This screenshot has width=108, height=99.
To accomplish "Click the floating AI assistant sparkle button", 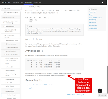I will tap(100, 91).
